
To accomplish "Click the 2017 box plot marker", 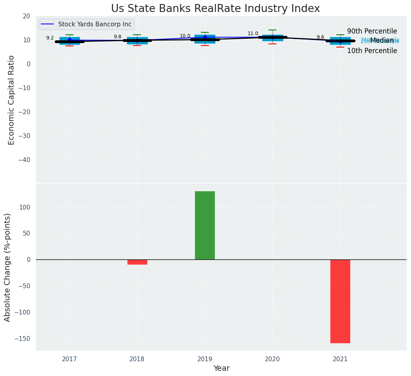I will (x=69, y=41).
